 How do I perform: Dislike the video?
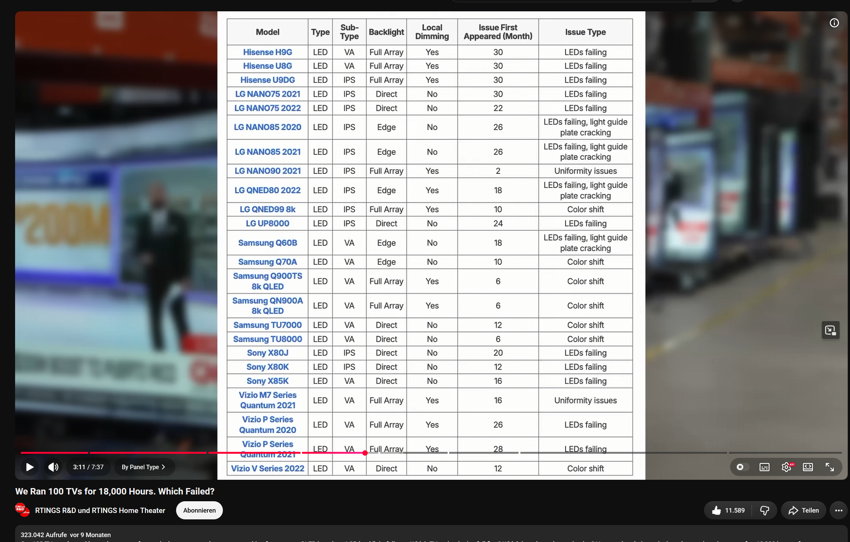(764, 510)
